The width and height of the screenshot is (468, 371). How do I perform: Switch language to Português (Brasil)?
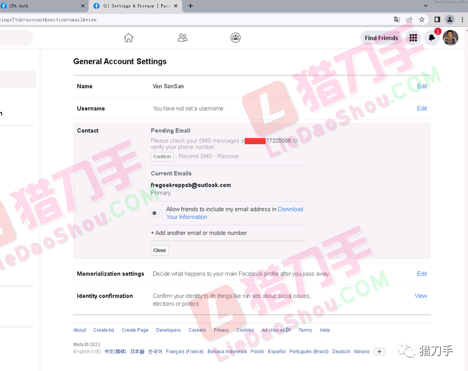309,352
